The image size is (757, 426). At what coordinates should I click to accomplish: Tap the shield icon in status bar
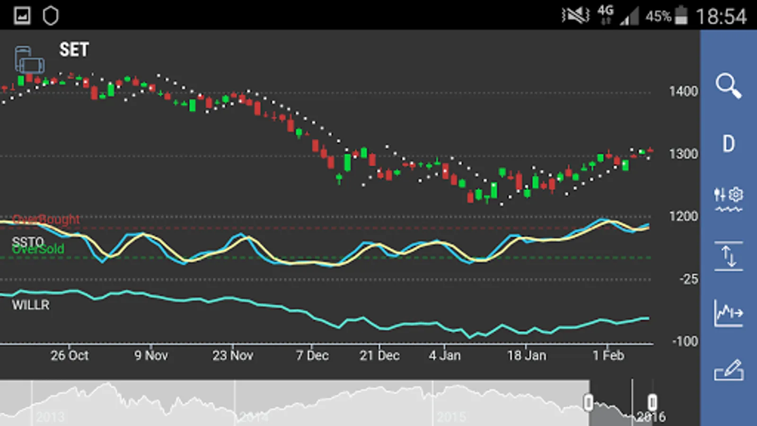(51, 16)
